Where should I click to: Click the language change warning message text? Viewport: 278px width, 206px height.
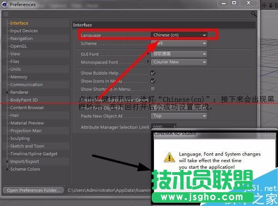220,160
